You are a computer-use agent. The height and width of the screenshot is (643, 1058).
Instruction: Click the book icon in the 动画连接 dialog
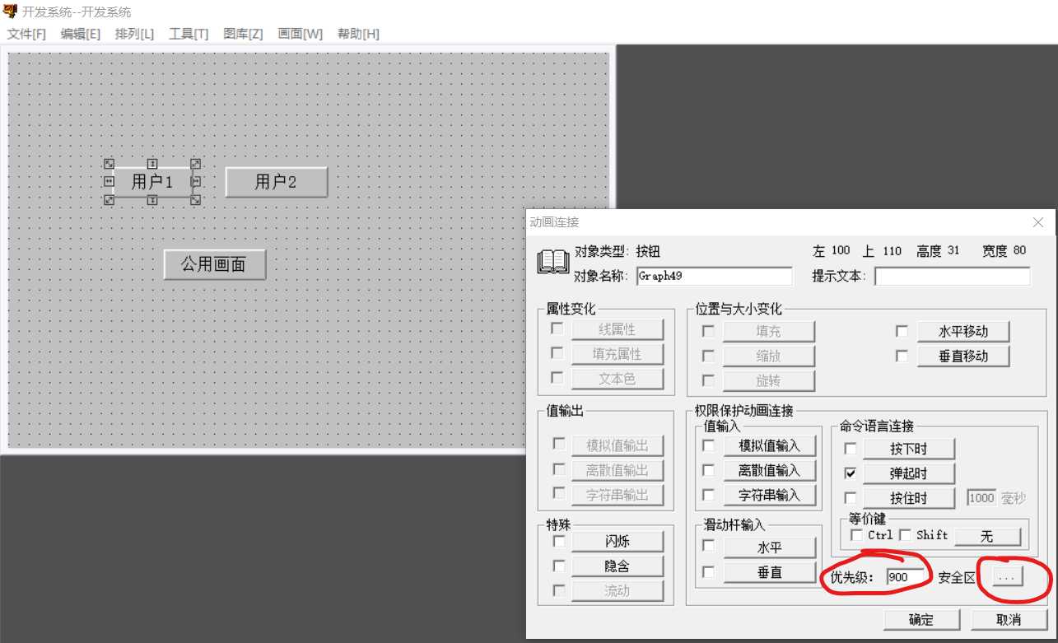pos(553,262)
